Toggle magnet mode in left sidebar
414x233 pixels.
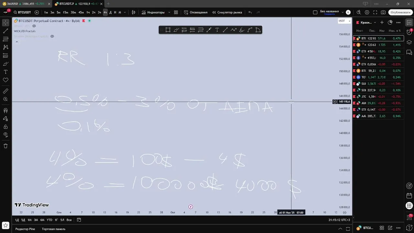pyautogui.click(x=5, y=111)
